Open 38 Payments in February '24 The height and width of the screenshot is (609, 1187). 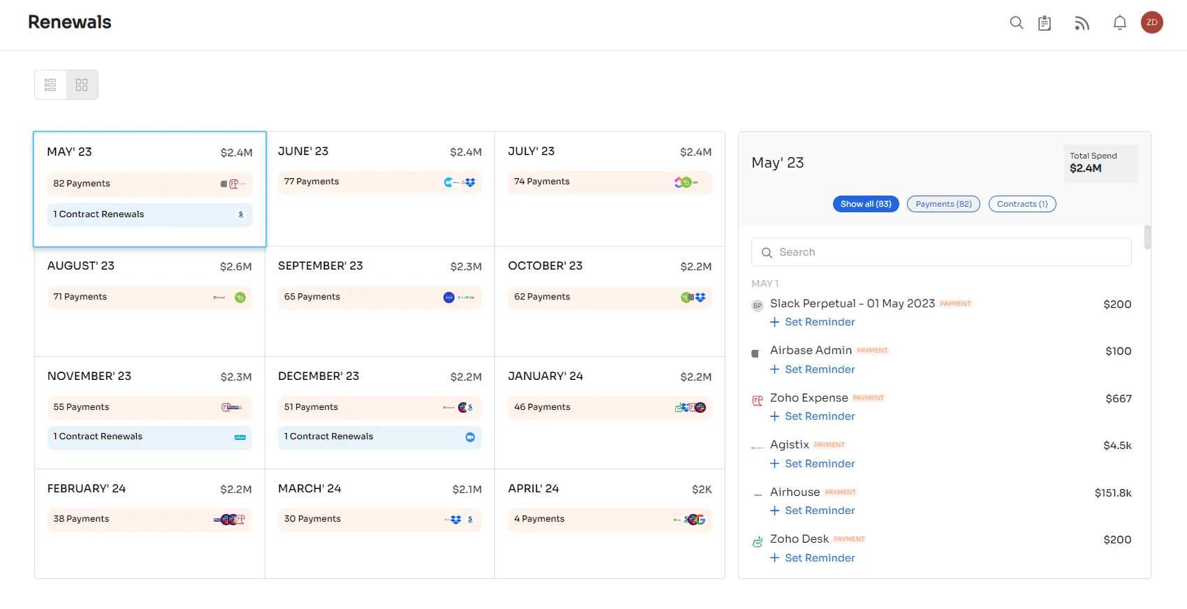pyautogui.click(x=149, y=519)
